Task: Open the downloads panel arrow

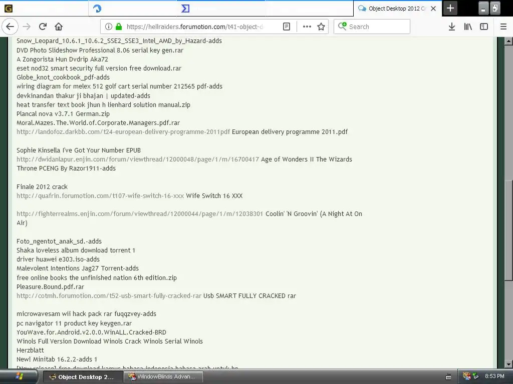Action: (x=452, y=27)
